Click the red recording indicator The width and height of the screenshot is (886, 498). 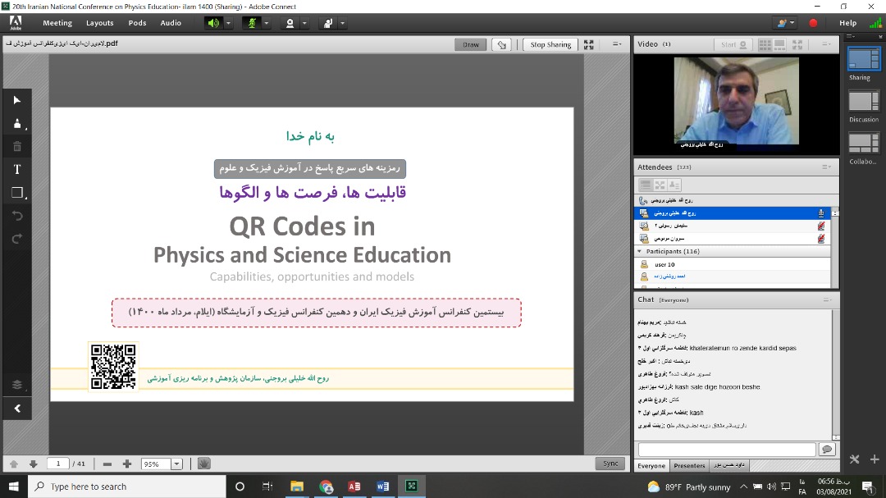click(x=813, y=23)
